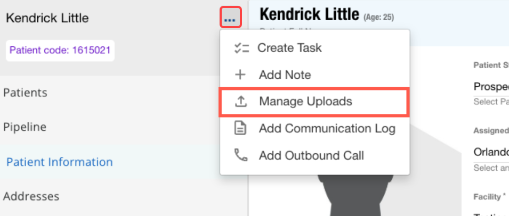Open Addresses in the sidebar
509x216 pixels.
[x=31, y=196]
